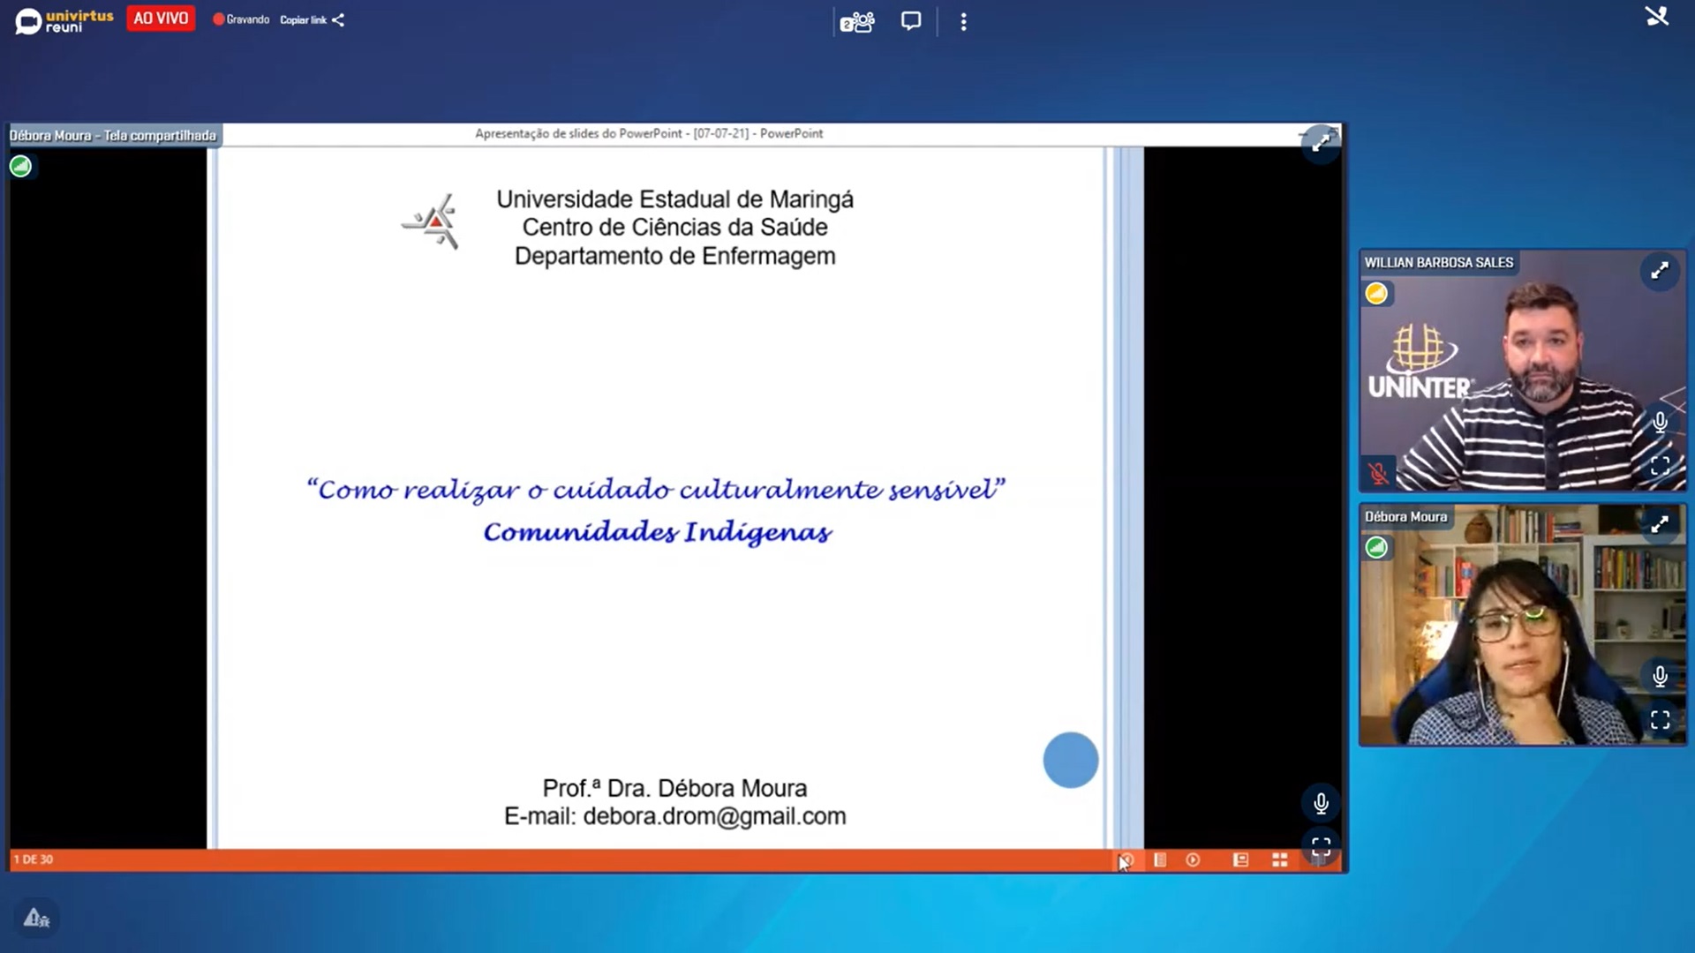Open the participants list icon
The image size is (1695, 953).
pos(856,21)
